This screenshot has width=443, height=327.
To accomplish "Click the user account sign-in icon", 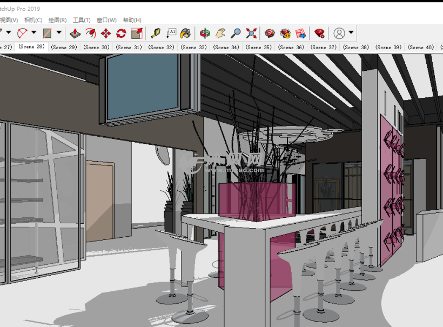I will coord(339,34).
